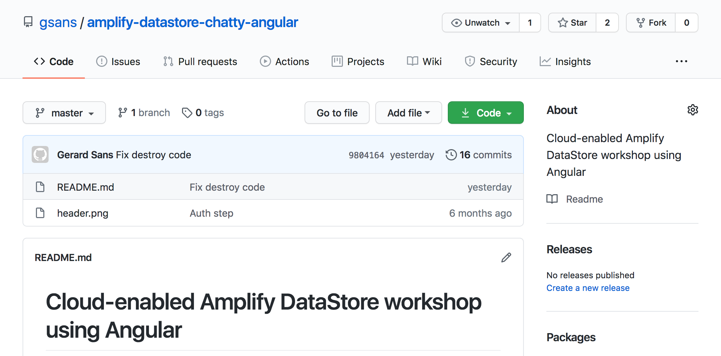Click the file icon next to header.png
The height and width of the screenshot is (356, 721).
pos(40,213)
